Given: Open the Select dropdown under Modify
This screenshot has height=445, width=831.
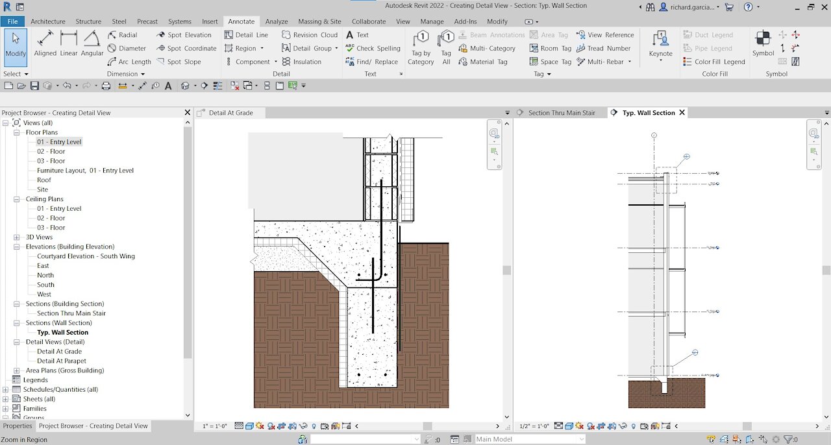Looking at the screenshot, I should 16,74.
